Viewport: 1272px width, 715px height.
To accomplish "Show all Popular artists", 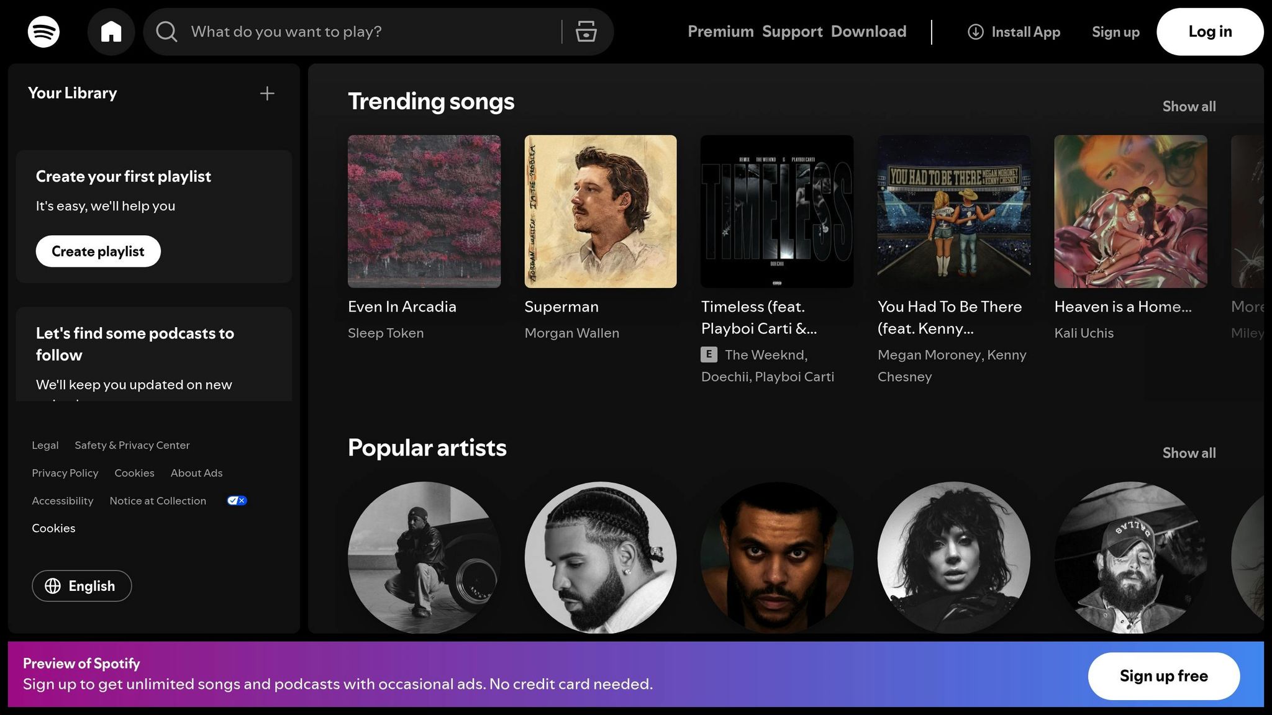I will pos(1189,452).
